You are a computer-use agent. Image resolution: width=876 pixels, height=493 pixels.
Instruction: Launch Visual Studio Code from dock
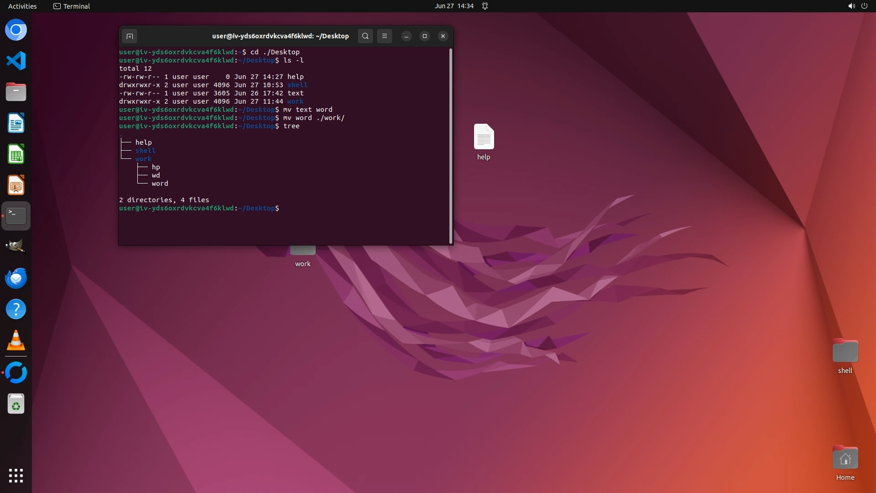coord(16,61)
